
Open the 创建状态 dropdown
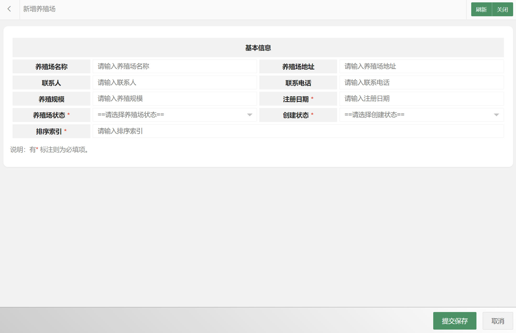coord(421,115)
